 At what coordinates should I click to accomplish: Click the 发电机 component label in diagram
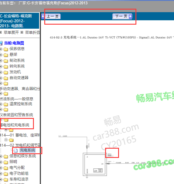click(x=110, y=156)
